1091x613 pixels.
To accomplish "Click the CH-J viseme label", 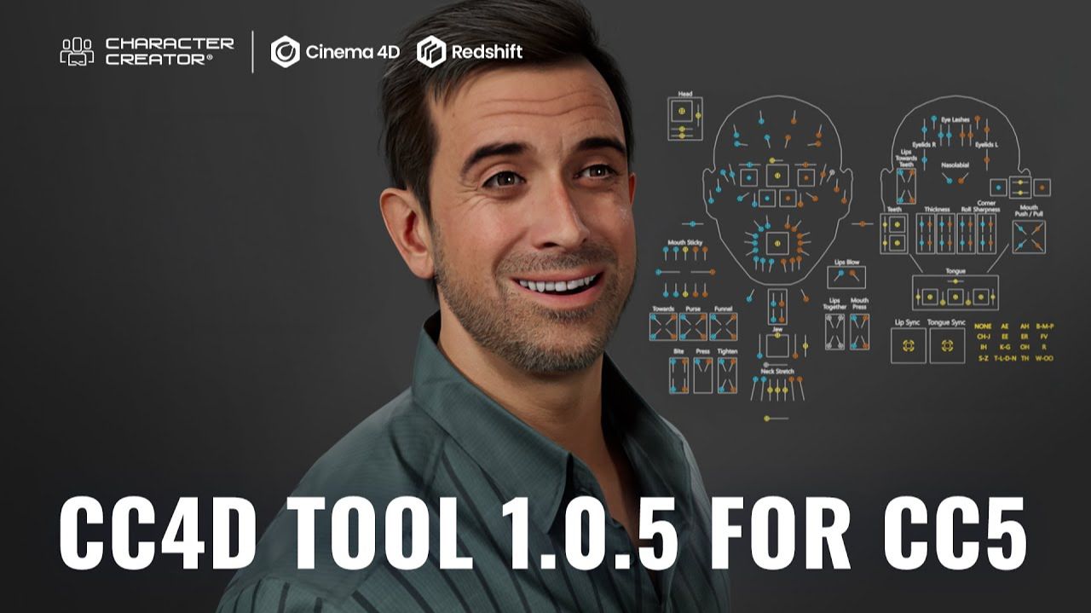I will 984,337.
